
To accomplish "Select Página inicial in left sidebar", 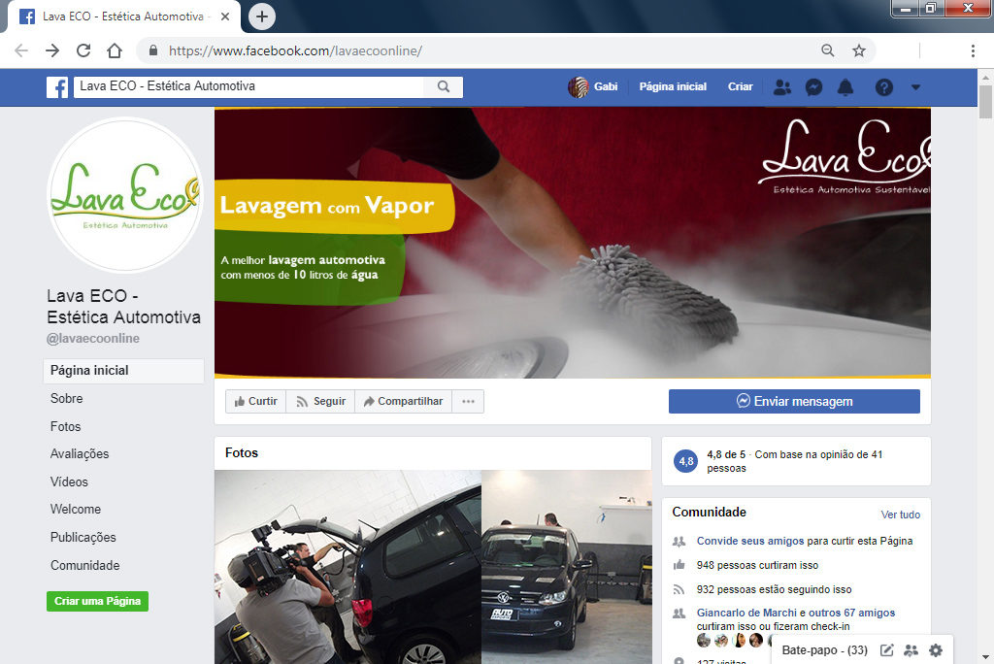I will click(123, 371).
